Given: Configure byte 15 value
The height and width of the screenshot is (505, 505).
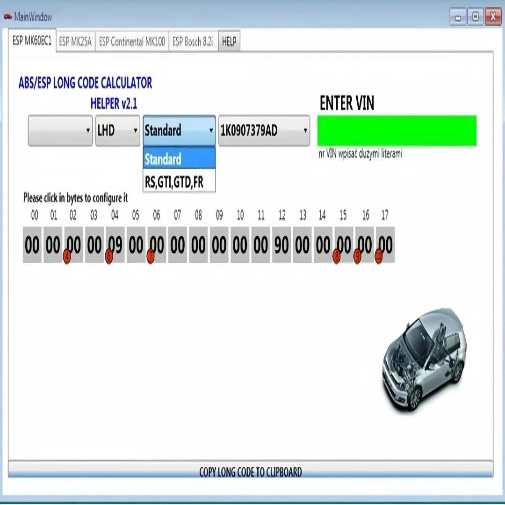Looking at the screenshot, I should click(344, 245).
